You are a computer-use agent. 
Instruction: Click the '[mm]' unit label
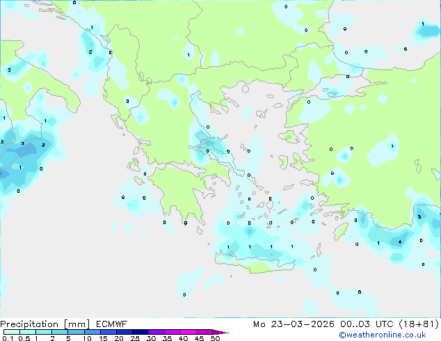tap(77, 324)
